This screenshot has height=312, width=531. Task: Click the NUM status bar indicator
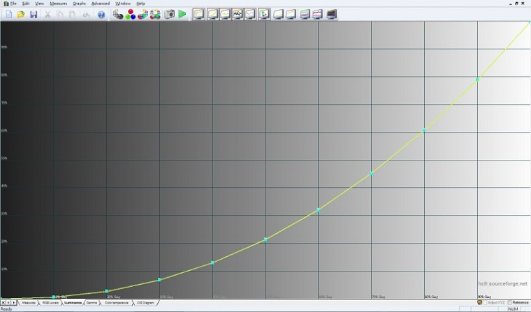click(x=512, y=309)
